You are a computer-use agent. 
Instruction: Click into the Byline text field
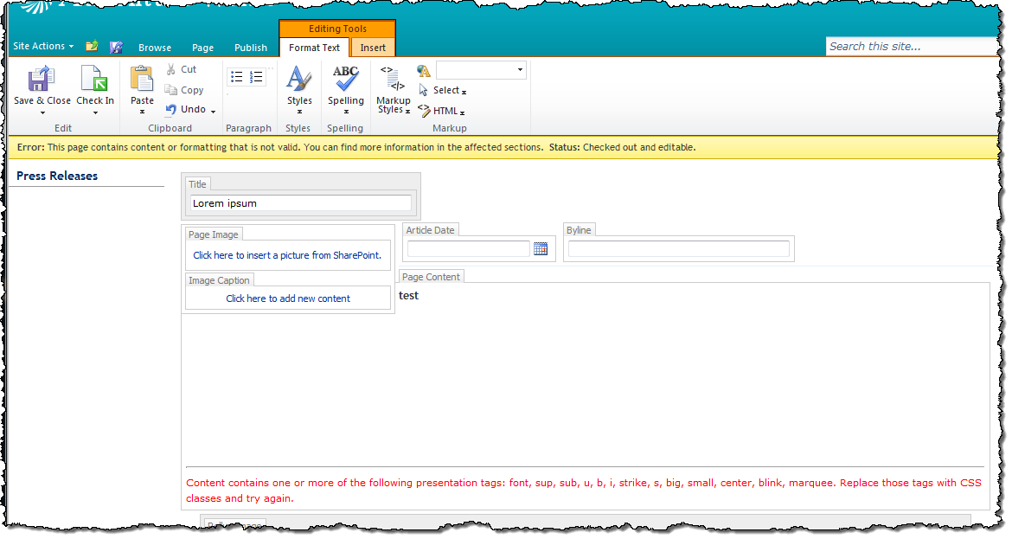[678, 248]
